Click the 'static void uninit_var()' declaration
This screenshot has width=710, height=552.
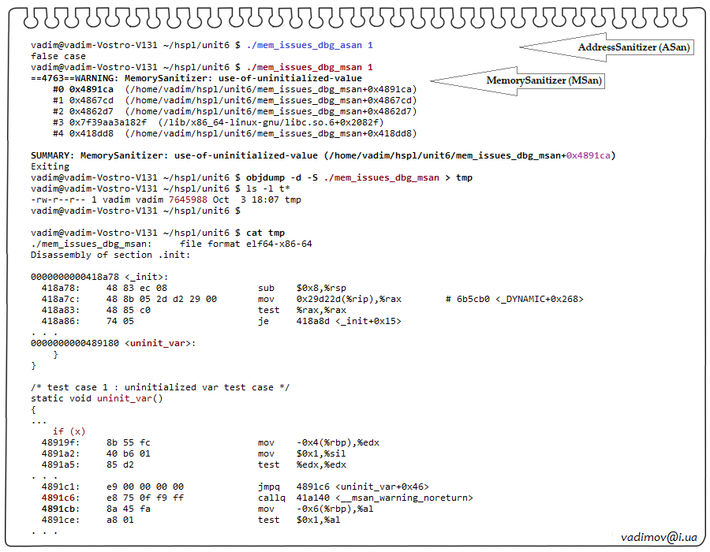(x=96, y=398)
